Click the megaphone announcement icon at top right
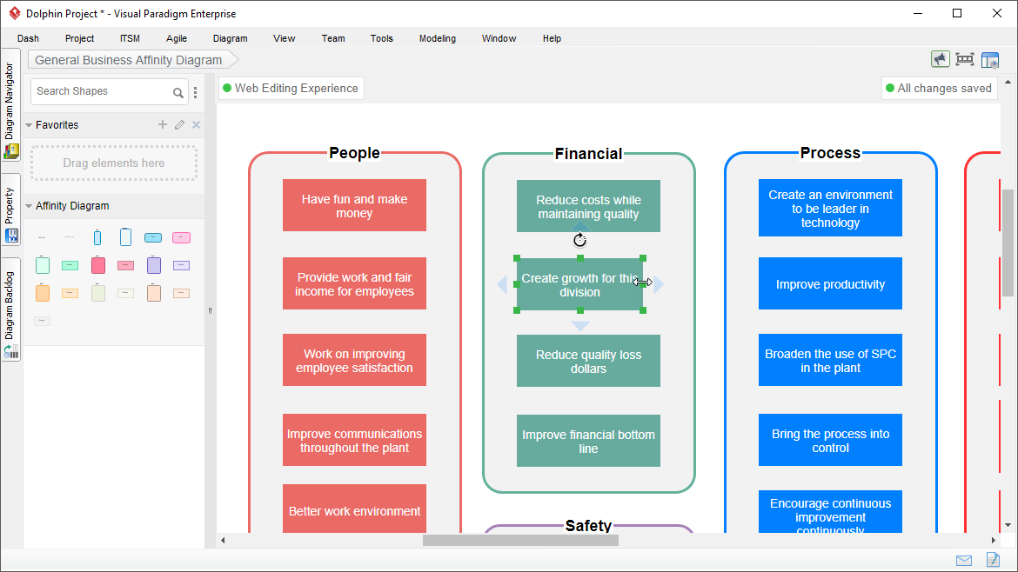This screenshot has width=1018, height=572. click(x=940, y=60)
